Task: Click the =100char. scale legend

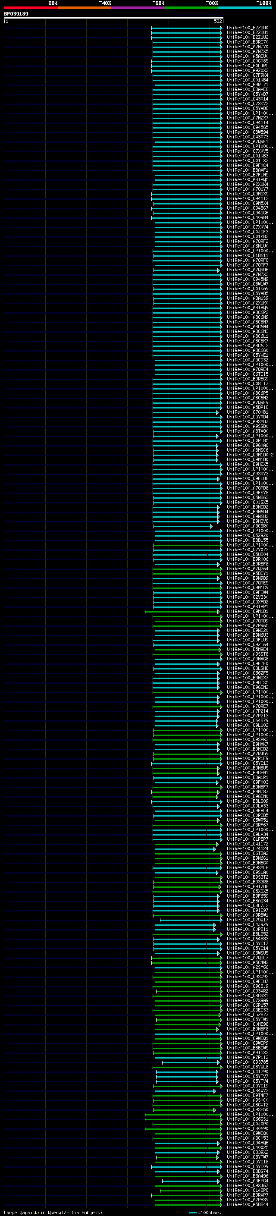Action: coord(204,1212)
